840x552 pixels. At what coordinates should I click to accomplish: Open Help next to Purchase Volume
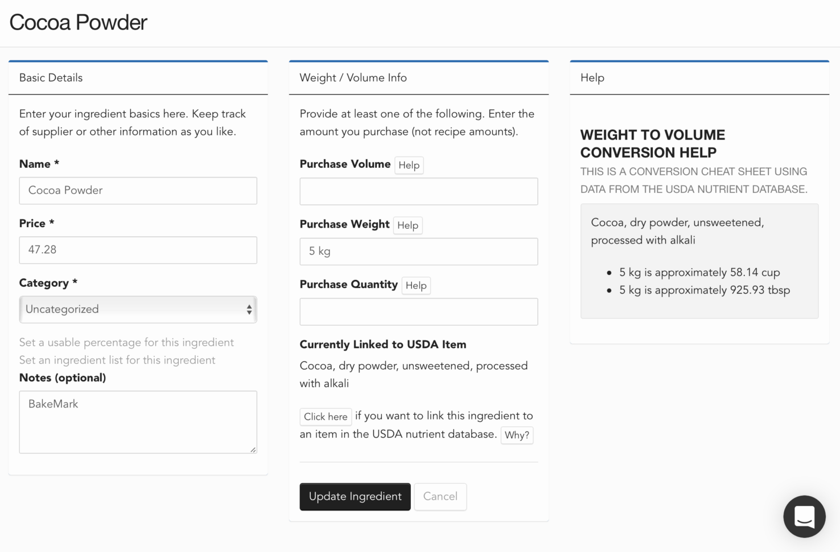tap(409, 165)
